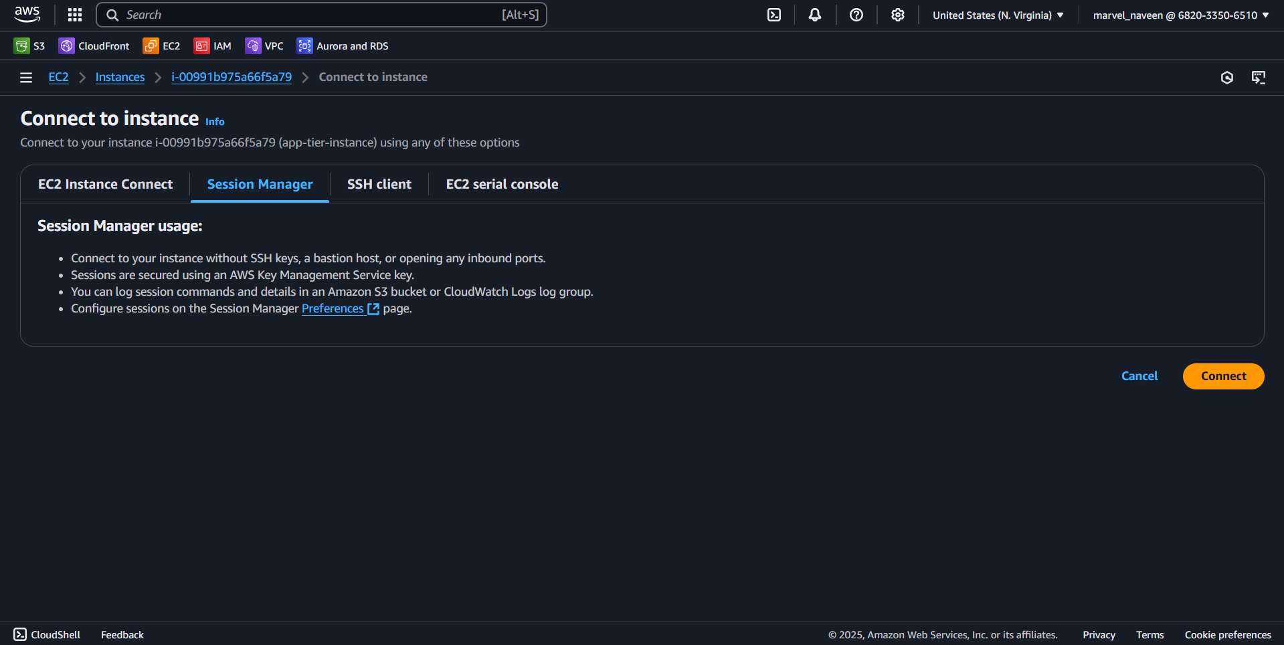Switch to the EC2 Instance Connect tab
1284x645 pixels.
(x=106, y=184)
